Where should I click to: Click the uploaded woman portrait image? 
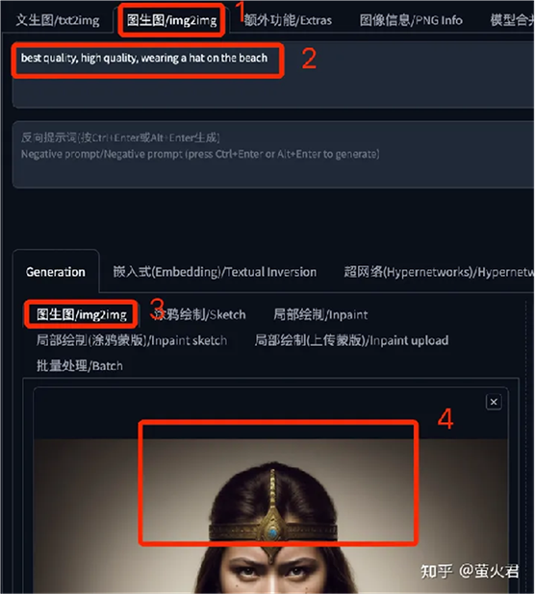270,516
